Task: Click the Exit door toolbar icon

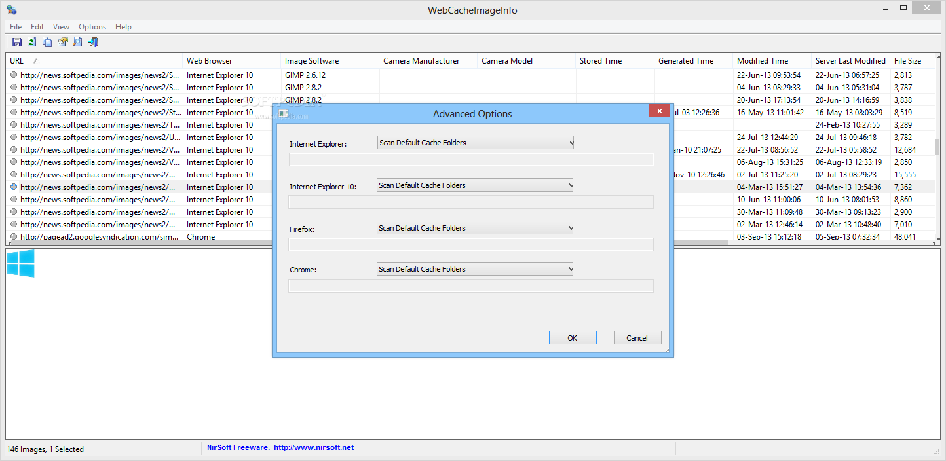Action: pyautogui.click(x=93, y=43)
